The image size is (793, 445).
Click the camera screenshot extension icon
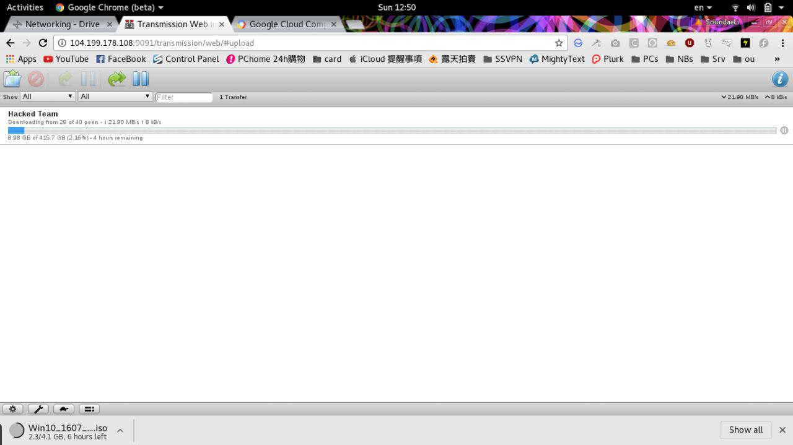[x=615, y=43]
